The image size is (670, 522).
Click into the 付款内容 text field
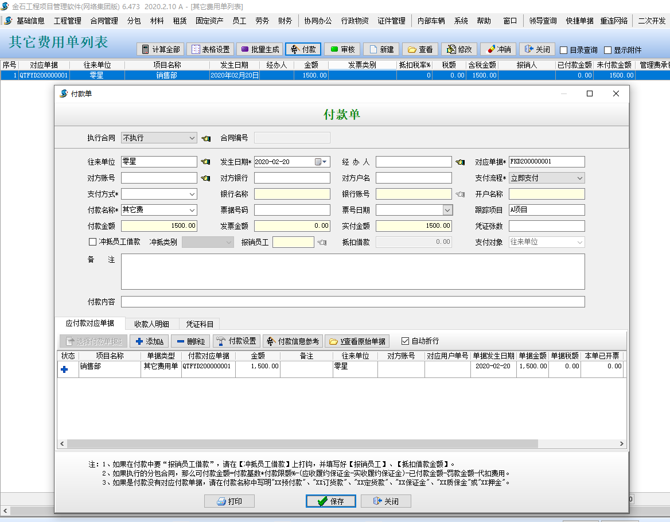click(x=352, y=302)
